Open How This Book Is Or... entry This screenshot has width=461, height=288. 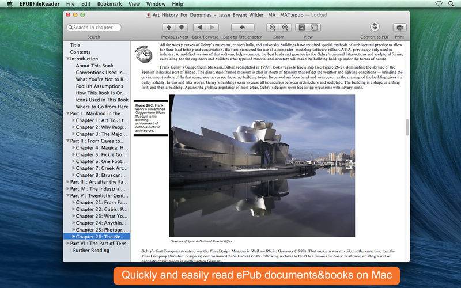click(x=101, y=93)
